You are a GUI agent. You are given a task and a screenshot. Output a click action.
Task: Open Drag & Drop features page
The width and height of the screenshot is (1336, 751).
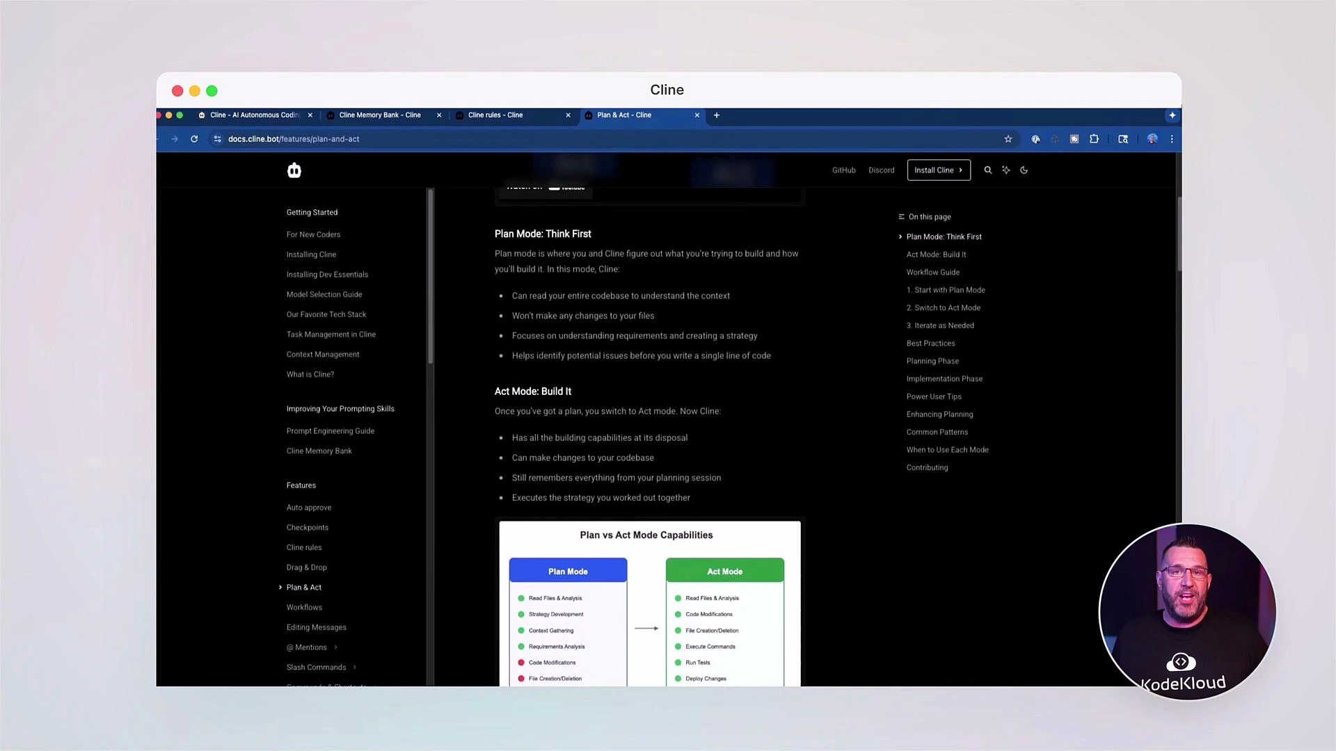pyautogui.click(x=307, y=567)
